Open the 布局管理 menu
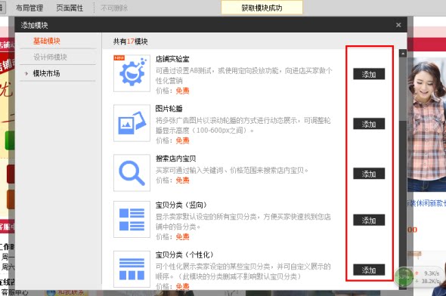This screenshot has width=446, height=296. (29, 8)
